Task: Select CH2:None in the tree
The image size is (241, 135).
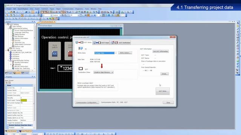Action: pyautogui.click(x=16, y=54)
